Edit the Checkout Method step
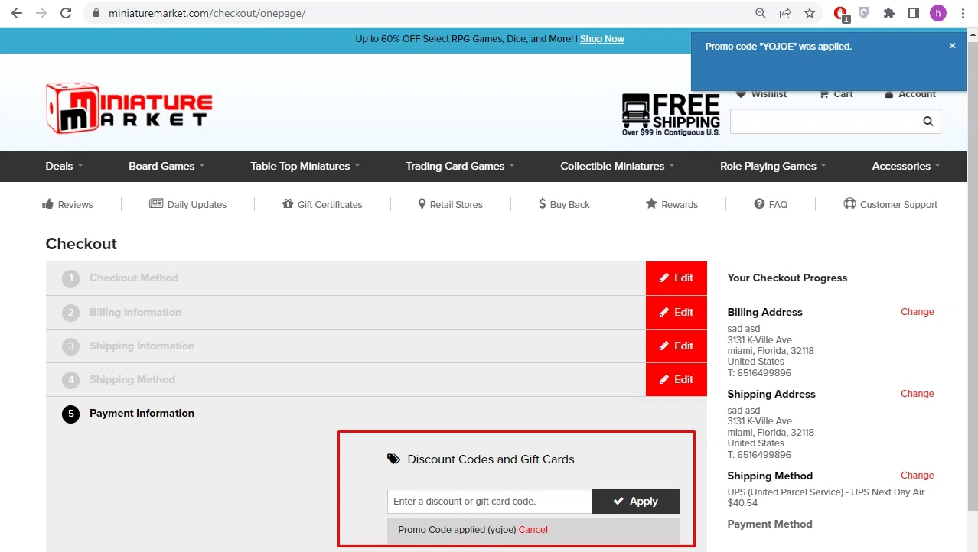978x552 pixels. click(676, 278)
